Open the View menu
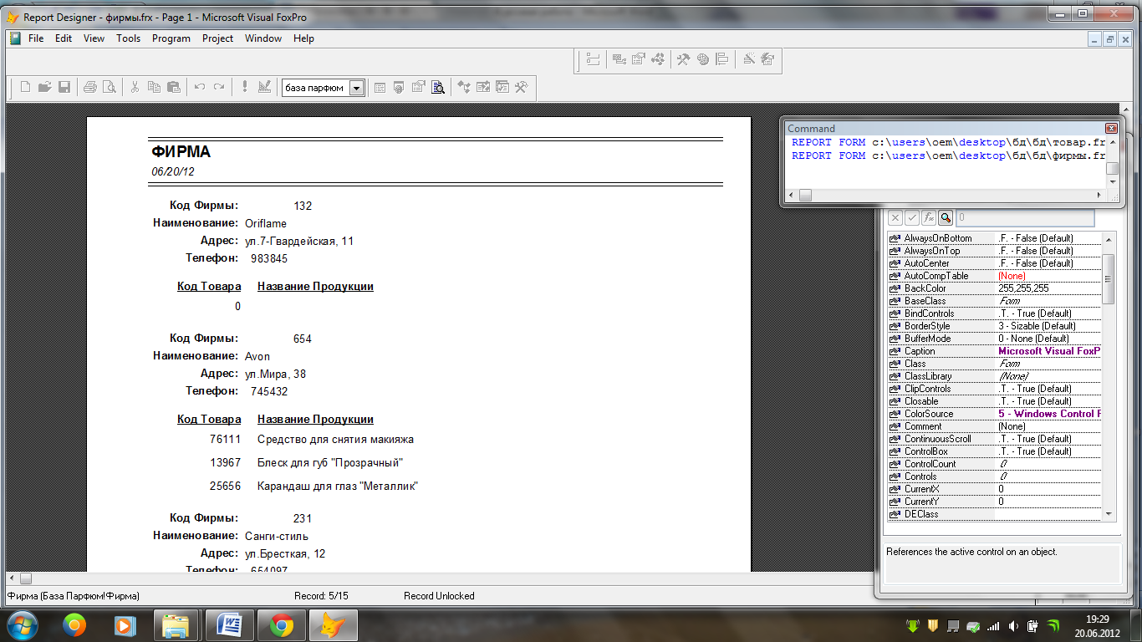This screenshot has width=1142, height=642. coord(94,38)
